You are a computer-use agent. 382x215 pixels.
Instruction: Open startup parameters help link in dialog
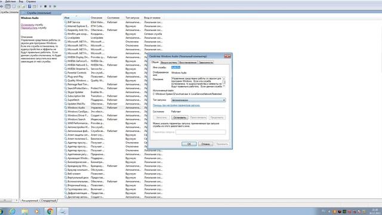(x=176, y=105)
